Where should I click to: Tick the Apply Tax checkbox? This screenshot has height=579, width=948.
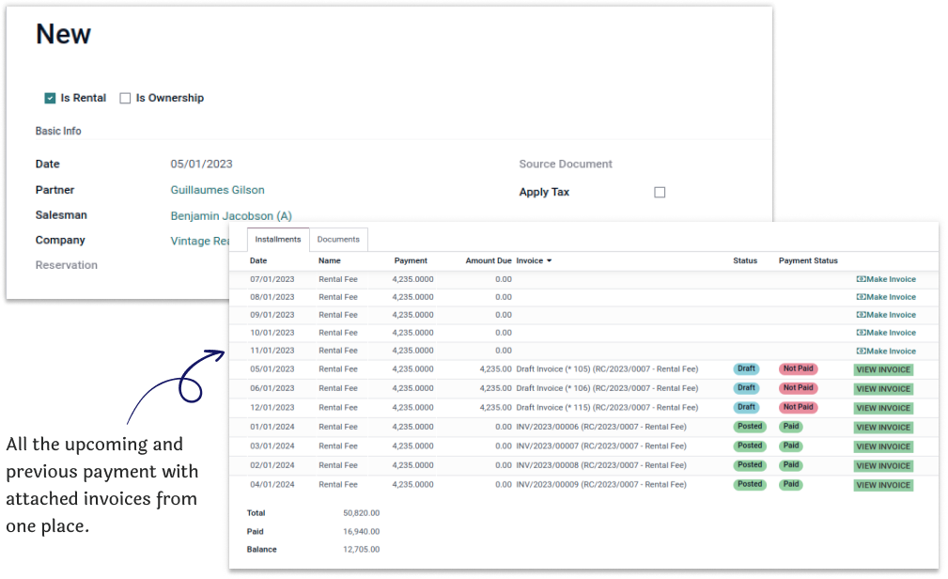[x=660, y=193]
